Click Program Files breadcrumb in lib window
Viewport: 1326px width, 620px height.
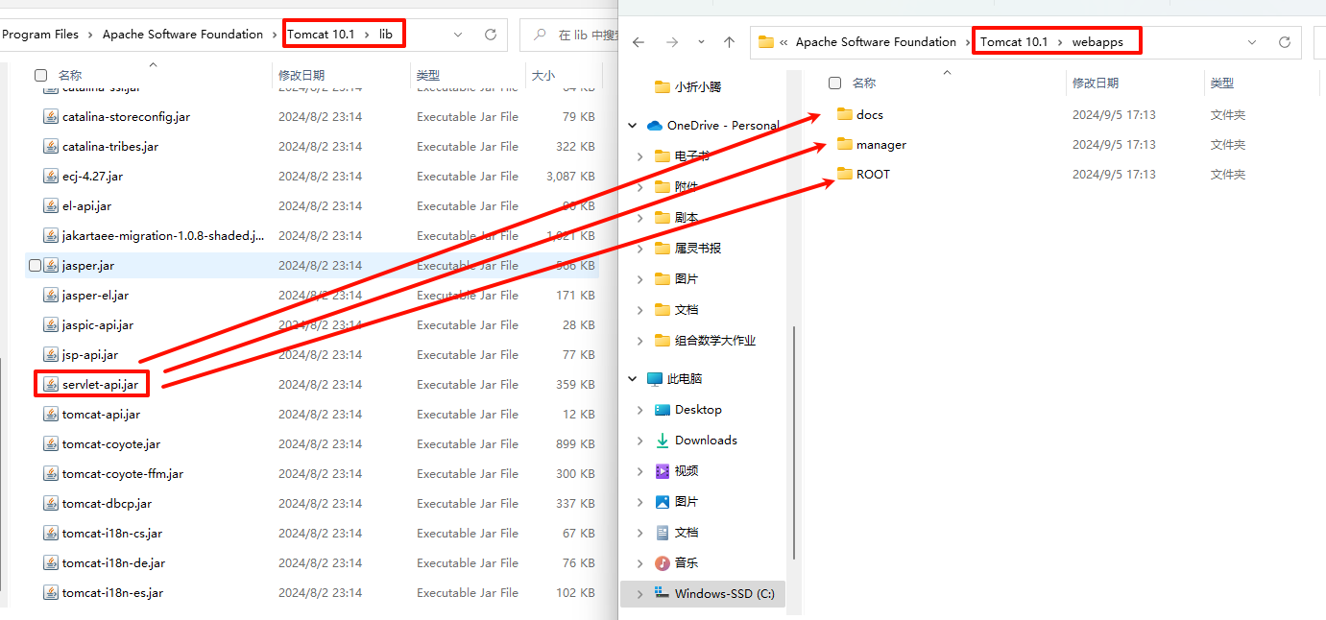(40, 35)
